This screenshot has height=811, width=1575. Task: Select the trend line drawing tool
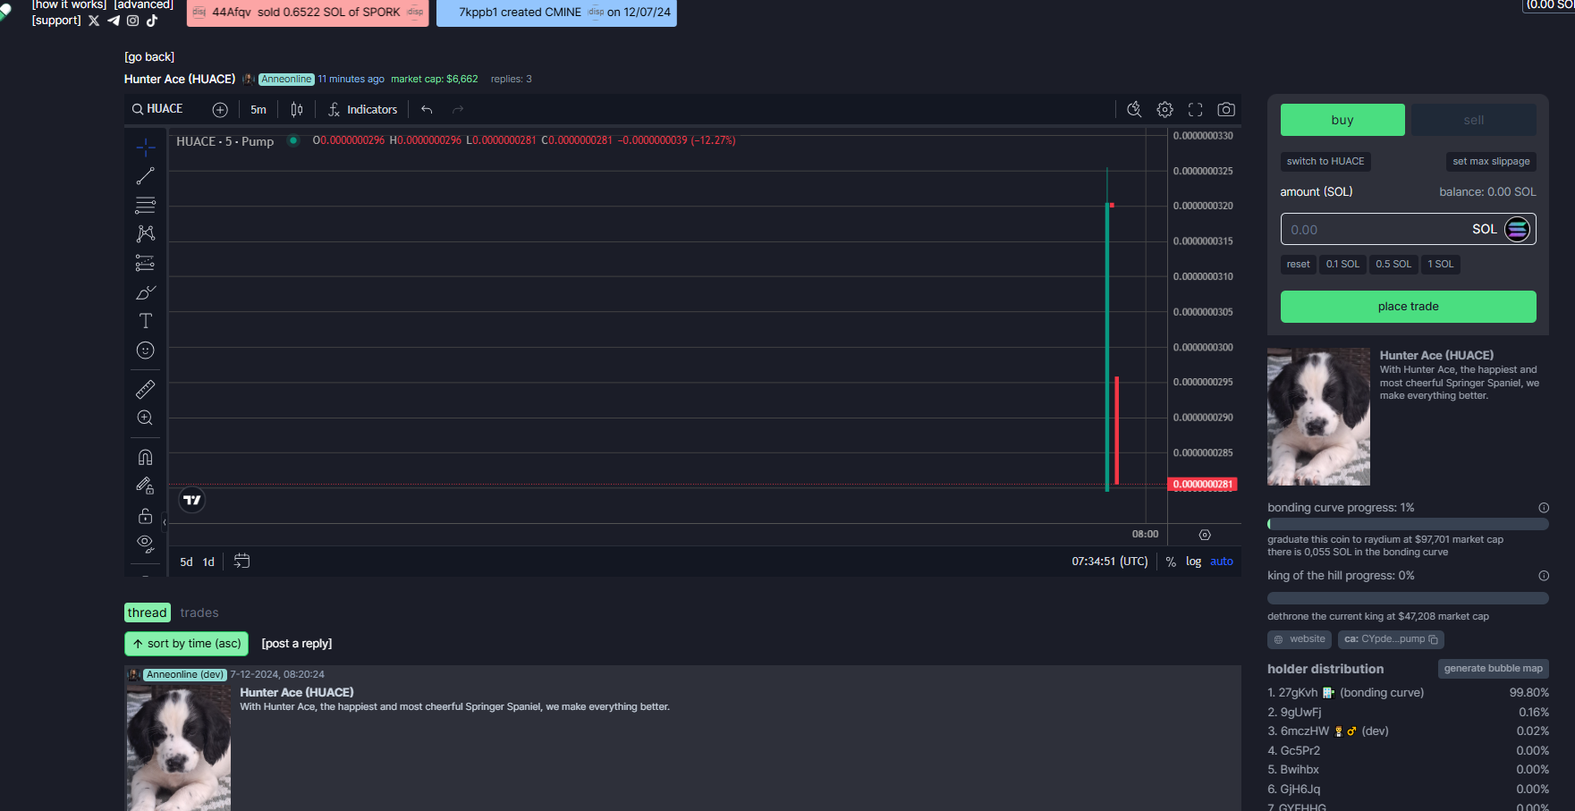point(145,176)
